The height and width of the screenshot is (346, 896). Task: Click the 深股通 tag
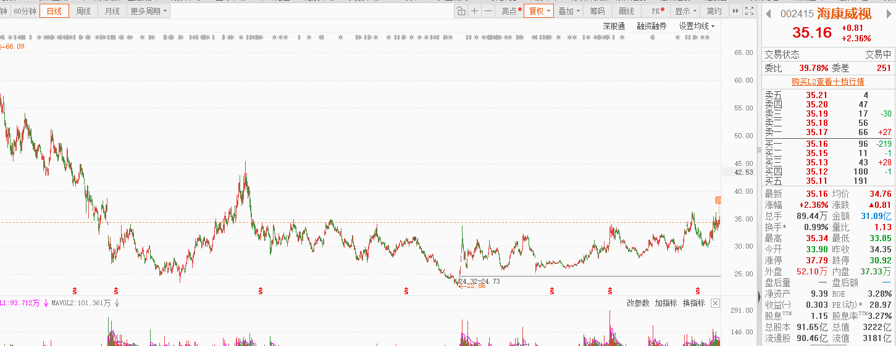click(614, 26)
